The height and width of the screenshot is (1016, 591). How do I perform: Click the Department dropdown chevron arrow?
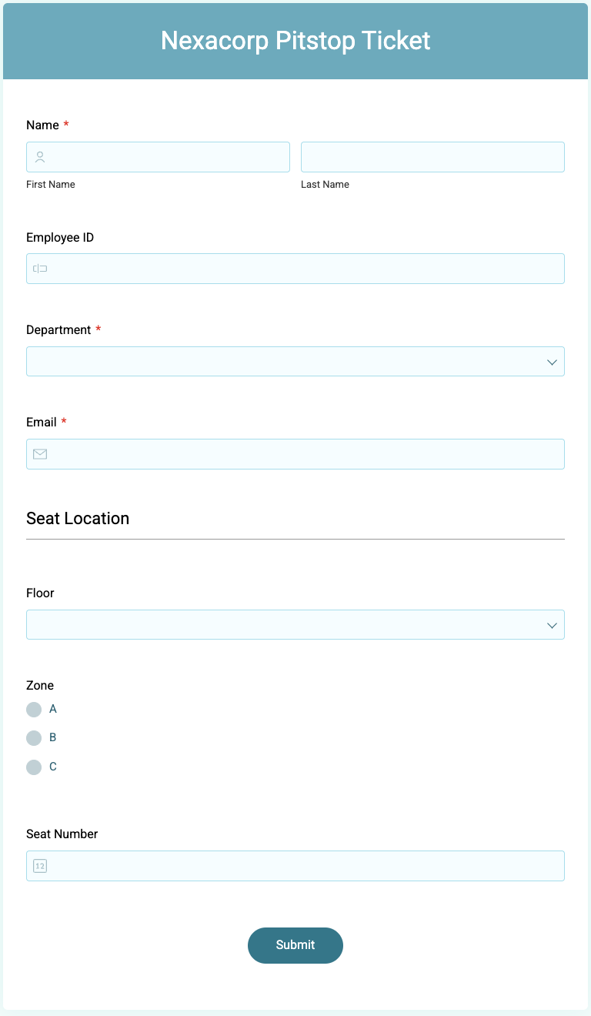(552, 362)
